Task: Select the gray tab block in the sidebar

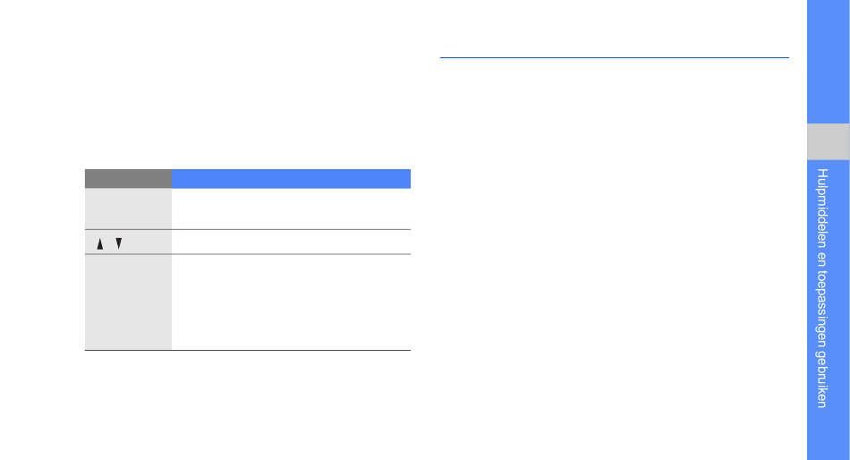Action: click(x=828, y=141)
